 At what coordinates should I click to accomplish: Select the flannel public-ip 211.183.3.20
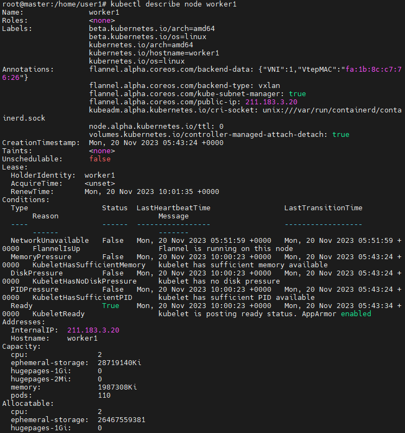pyautogui.click(x=271, y=102)
